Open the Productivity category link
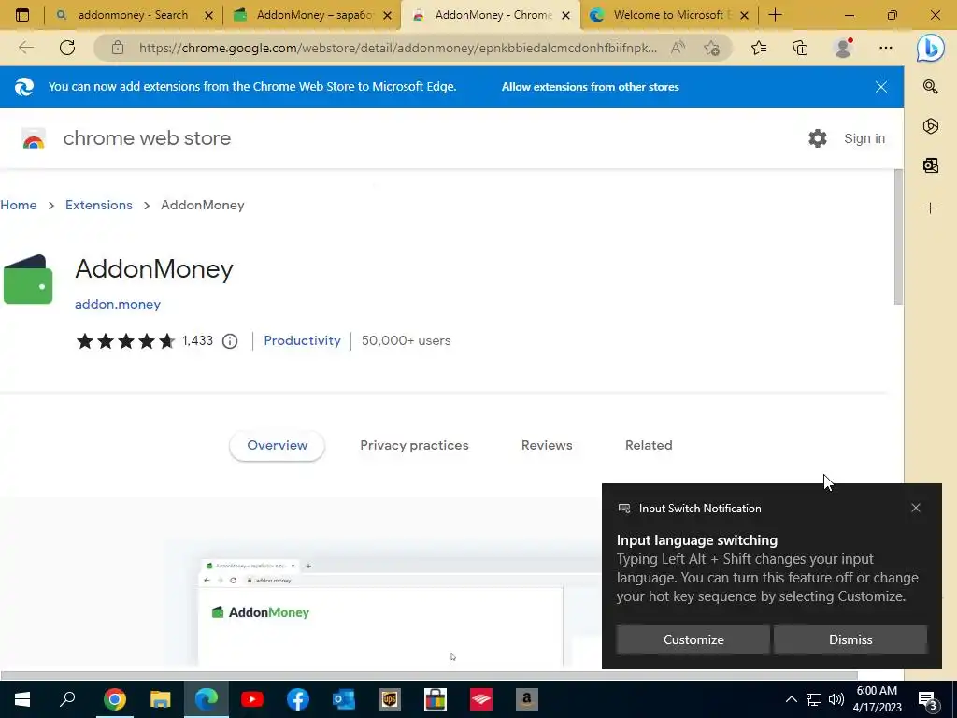Image resolution: width=957 pixels, height=718 pixels. point(302,340)
